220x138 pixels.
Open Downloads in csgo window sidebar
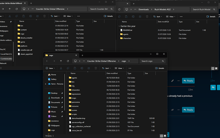55,98
